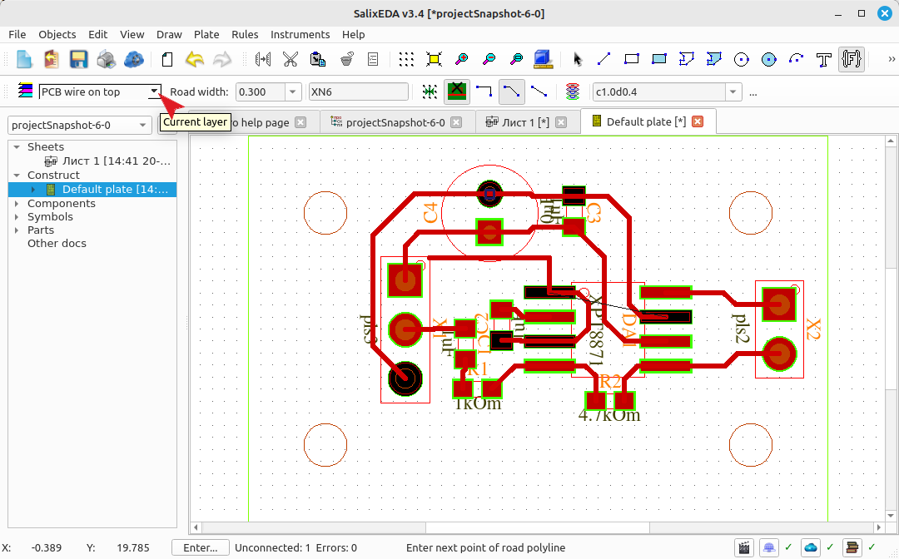Click the cloud icon in status bar
The width and height of the screenshot is (899, 559).
810,548
